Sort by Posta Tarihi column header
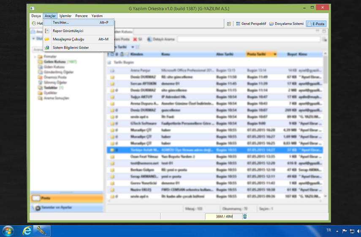361x237 pixels. (261, 54)
